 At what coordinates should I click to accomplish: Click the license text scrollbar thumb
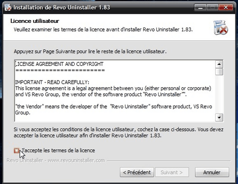point(219,72)
